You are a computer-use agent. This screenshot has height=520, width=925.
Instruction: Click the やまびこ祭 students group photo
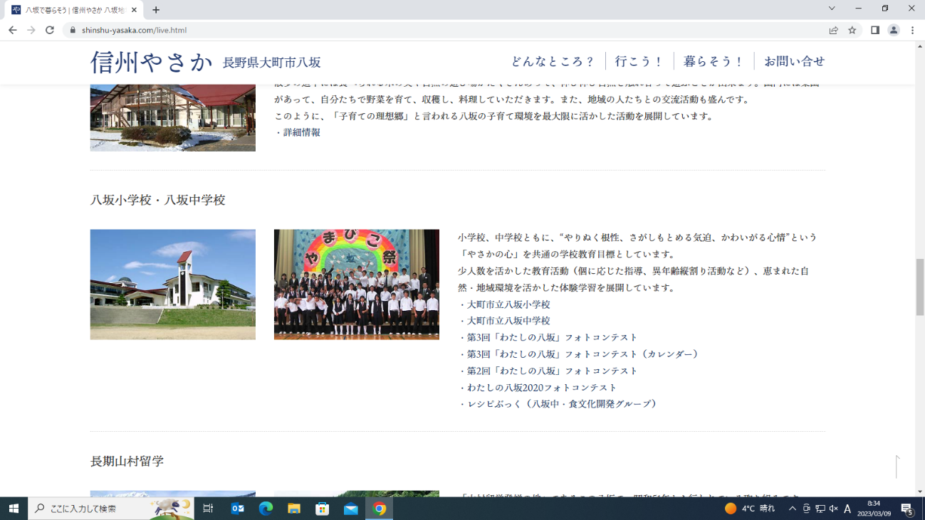click(357, 285)
